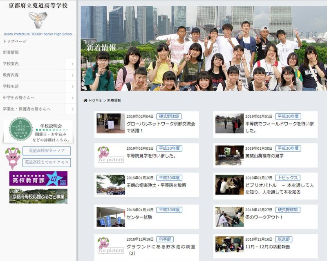Open the 京都府母校応援ふるさと事業 banner
This screenshot has height=261, width=327.
click(x=38, y=196)
